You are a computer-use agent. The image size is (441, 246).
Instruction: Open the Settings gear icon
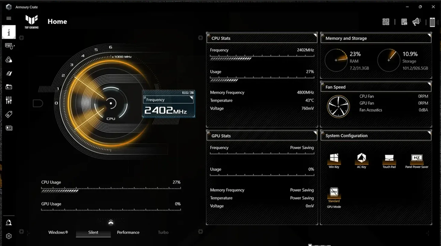tap(9, 236)
